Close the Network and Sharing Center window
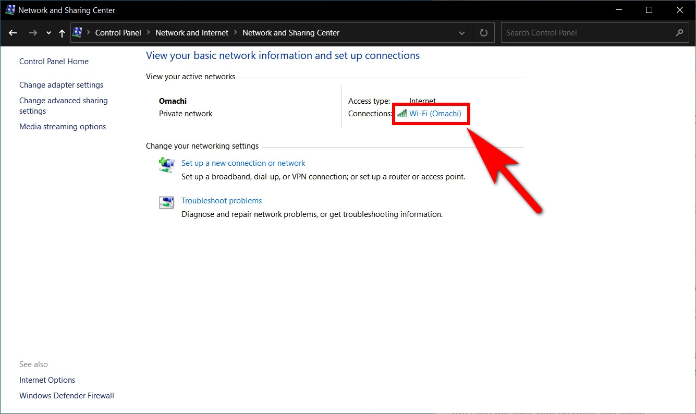Image resolution: width=696 pixels, height=414 pixels. pos(679,10)
